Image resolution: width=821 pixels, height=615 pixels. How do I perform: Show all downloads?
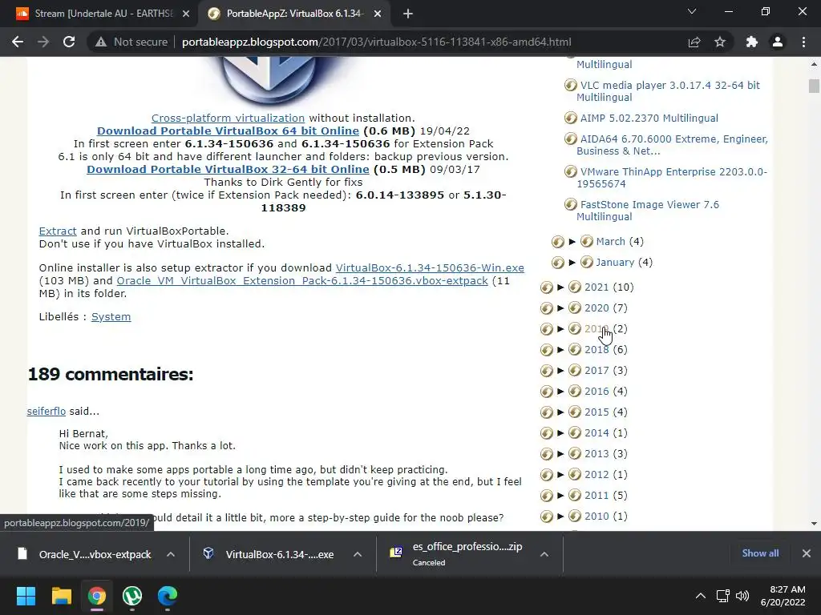click(760, 553)
